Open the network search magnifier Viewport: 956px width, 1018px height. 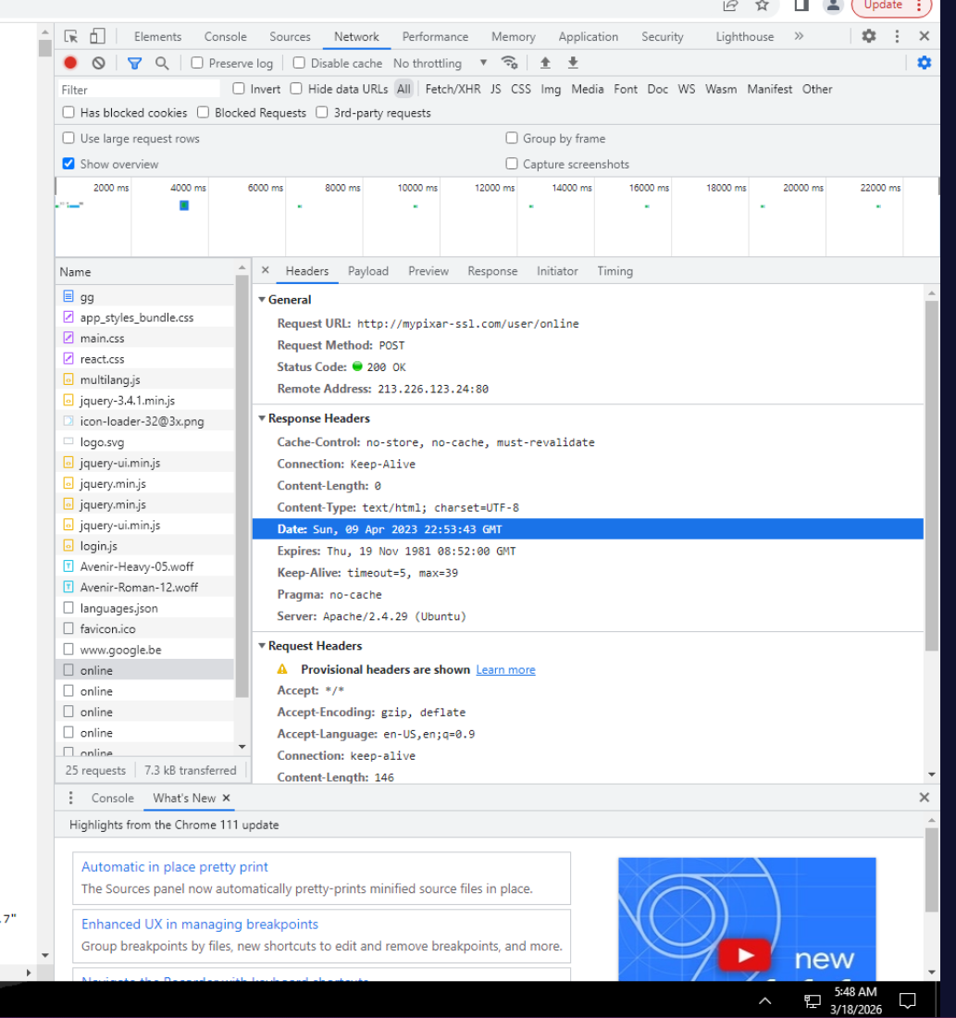coord(162,63)
